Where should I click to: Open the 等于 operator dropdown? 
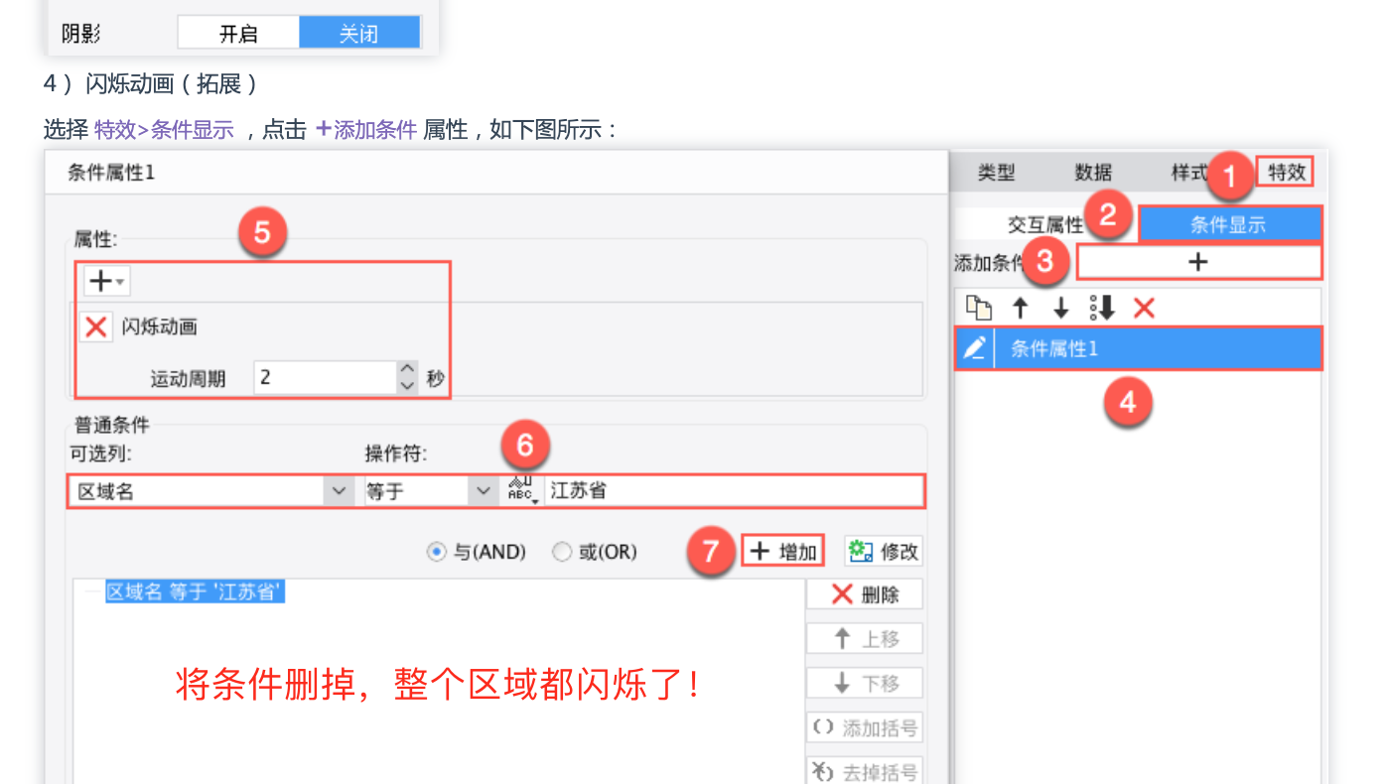point(484,491)
